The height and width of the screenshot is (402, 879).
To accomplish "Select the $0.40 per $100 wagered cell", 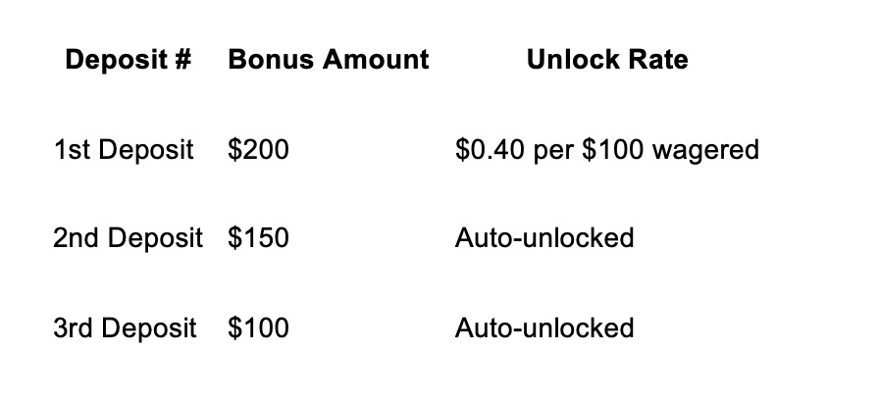I will pyautogui.click(x=607, y=150).
